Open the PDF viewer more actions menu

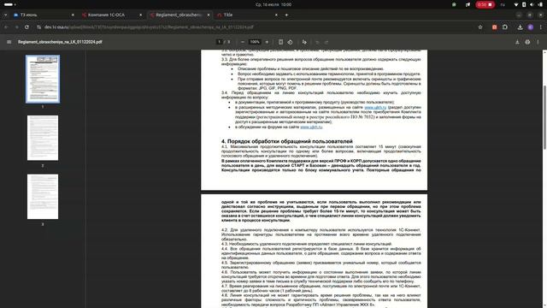point(538,42)
